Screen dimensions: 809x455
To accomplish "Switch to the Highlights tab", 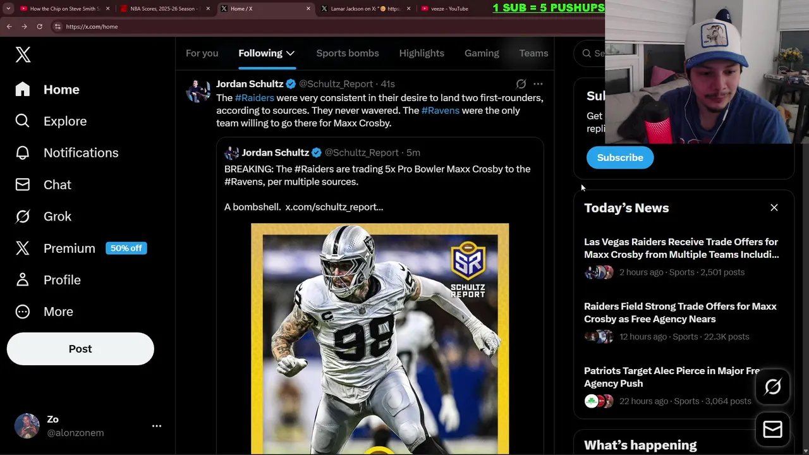I will (422, 53).
